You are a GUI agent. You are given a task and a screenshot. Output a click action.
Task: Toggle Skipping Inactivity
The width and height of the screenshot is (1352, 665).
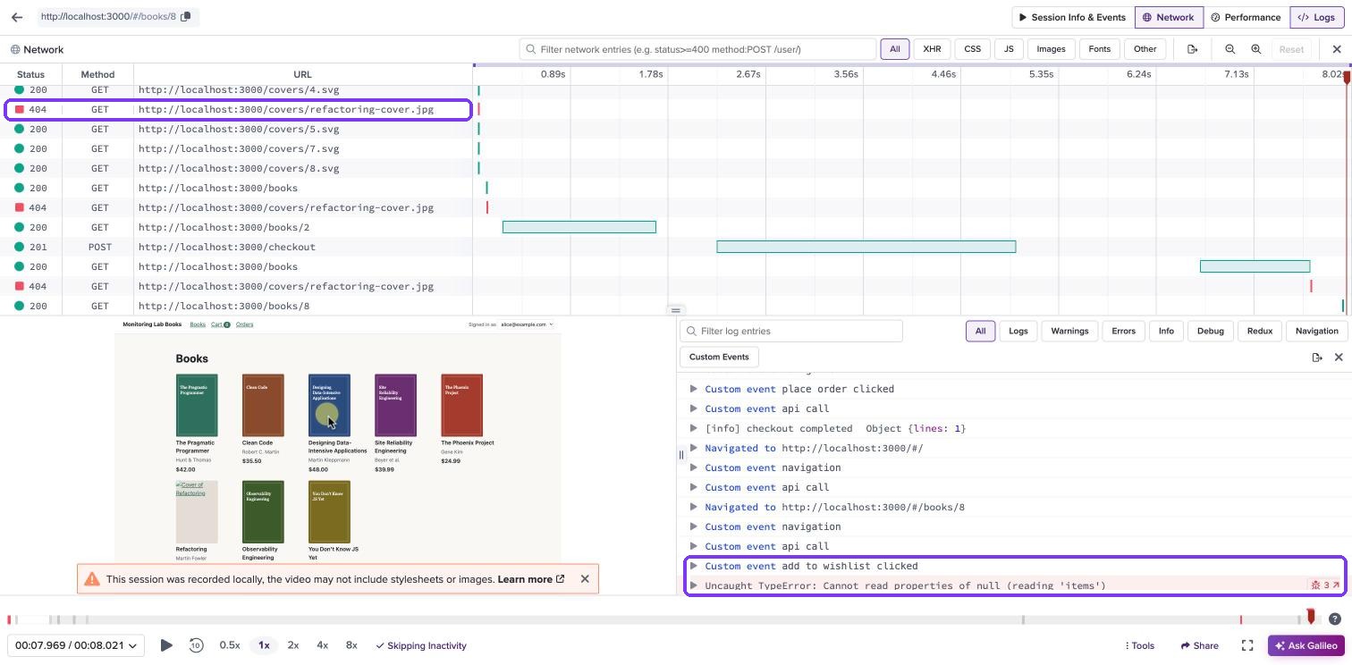click(x=421, y=645)
